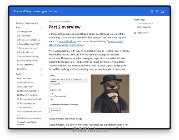Collapse the Part 1 section chevron
Image resolution: width=179 pixels, height=140 pixels.
point(42,28)
